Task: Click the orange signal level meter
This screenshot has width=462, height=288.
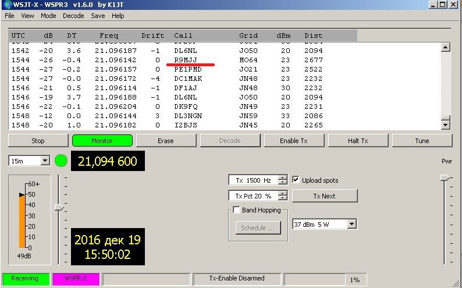Action: point(22,221)
